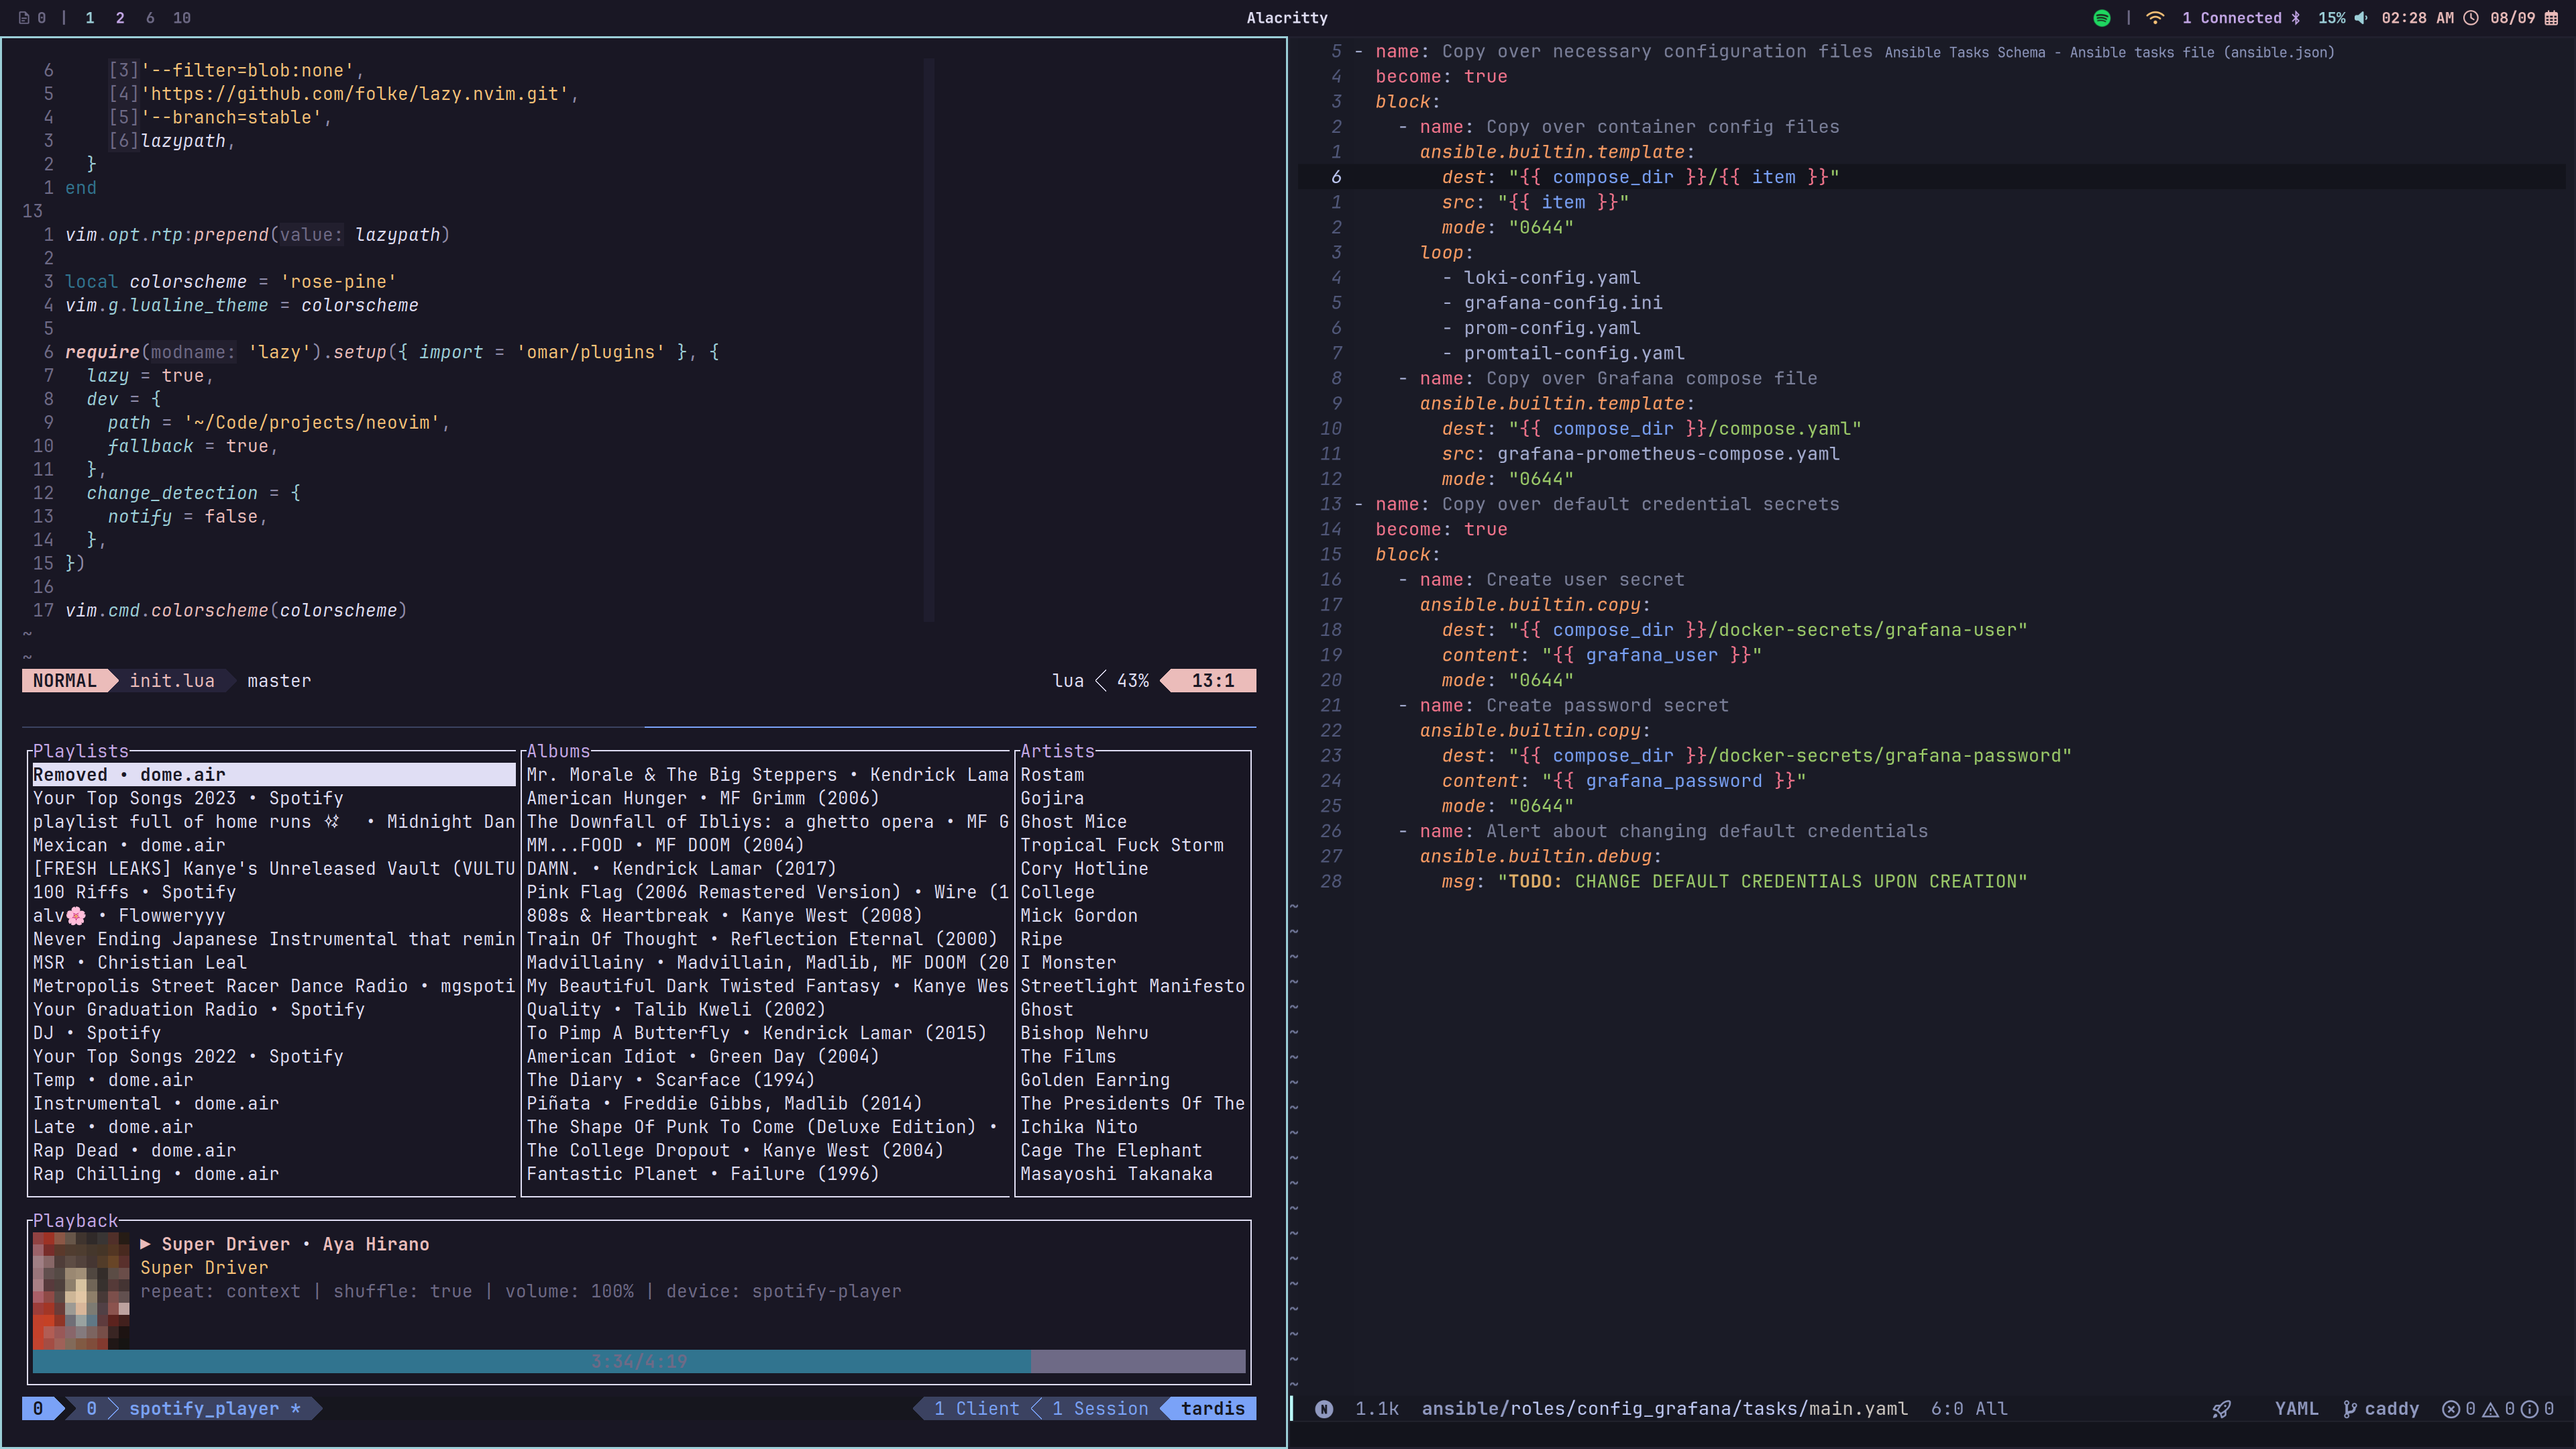
Task: Click the 1 Session indicator in the tmux bar
Action: [x=1100, y=1409]
